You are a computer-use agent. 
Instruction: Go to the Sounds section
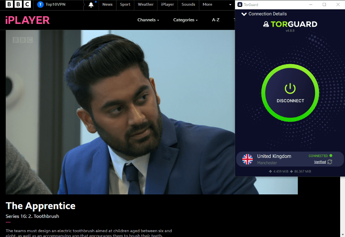coord(188,4)
